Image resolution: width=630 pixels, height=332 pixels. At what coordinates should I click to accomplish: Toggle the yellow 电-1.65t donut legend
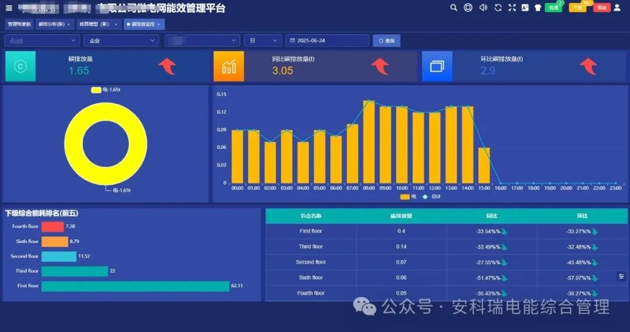pos(106,90)
